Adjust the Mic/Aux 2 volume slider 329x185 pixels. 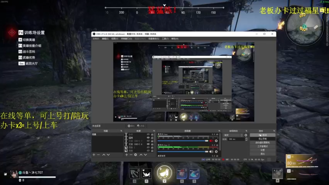pyautogui.click(x=183, y=151)
